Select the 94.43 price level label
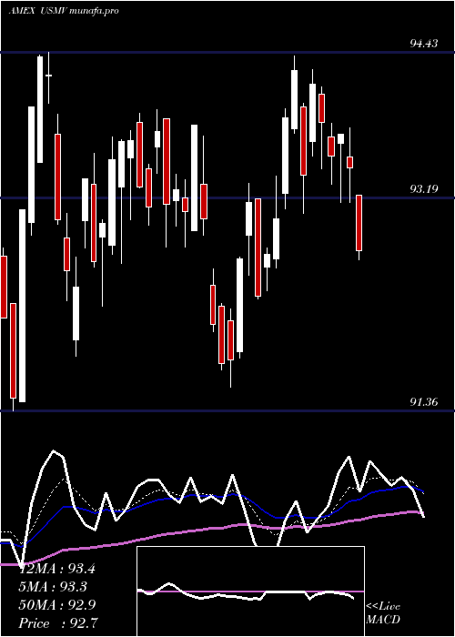 424,44
